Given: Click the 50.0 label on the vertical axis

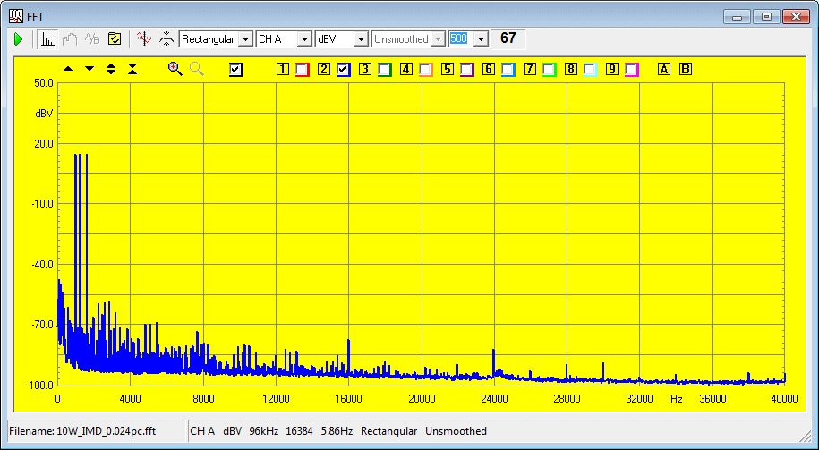Looking at the screenshot, I should [43, 83].
